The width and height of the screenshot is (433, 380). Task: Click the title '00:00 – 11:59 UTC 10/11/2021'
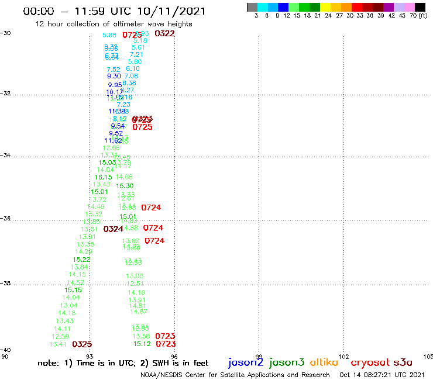[x=114, y=11]
